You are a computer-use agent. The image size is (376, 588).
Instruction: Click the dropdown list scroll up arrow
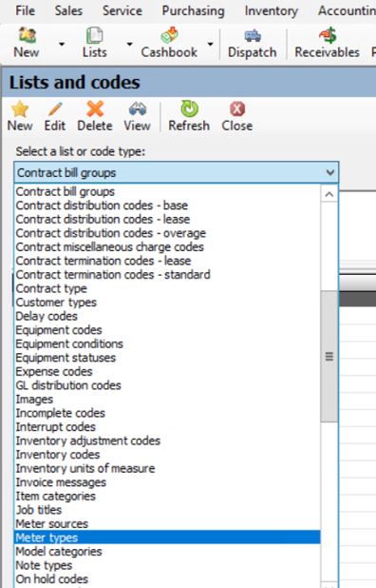click(x=329, y=194)
